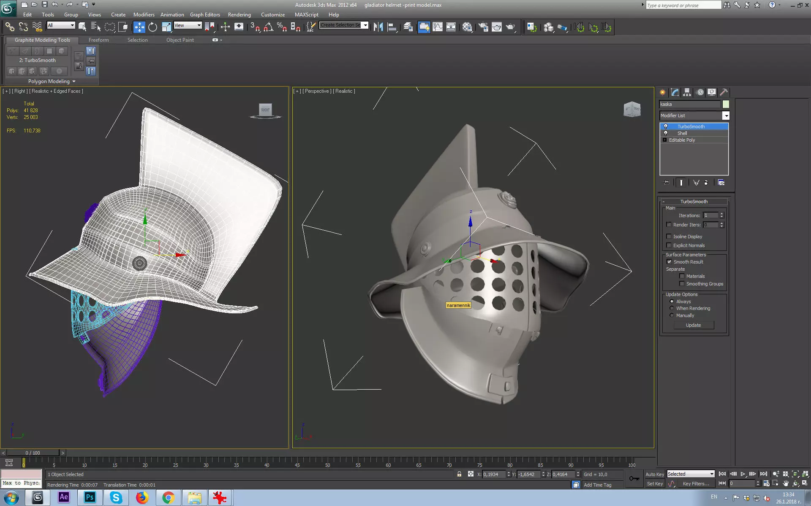Viewport: 811px width, 506px height.
Task: Check Separate by Smoothing Groups
Action: click(682, 284)
